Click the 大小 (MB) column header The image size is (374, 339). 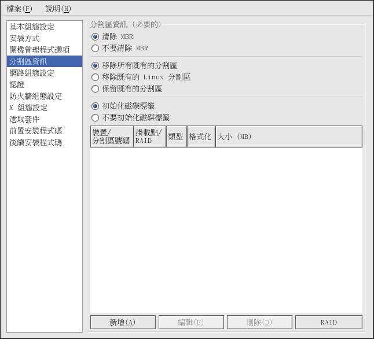[288, 137]
